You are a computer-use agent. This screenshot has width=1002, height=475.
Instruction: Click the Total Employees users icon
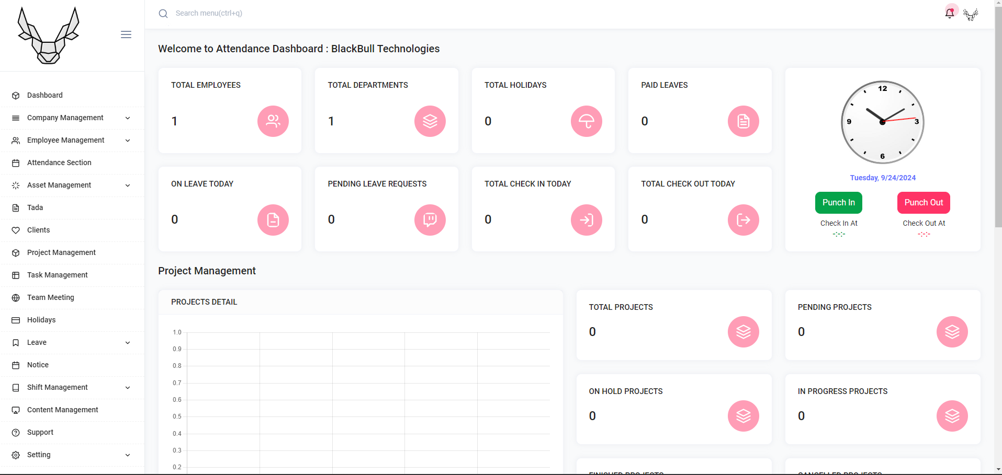pyautogui.click(x=273, y=121)
